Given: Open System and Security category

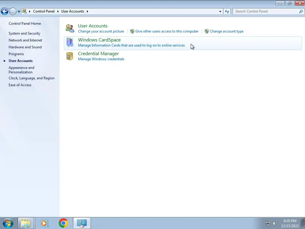Looking at the screenshot, I should coord(24,33).
